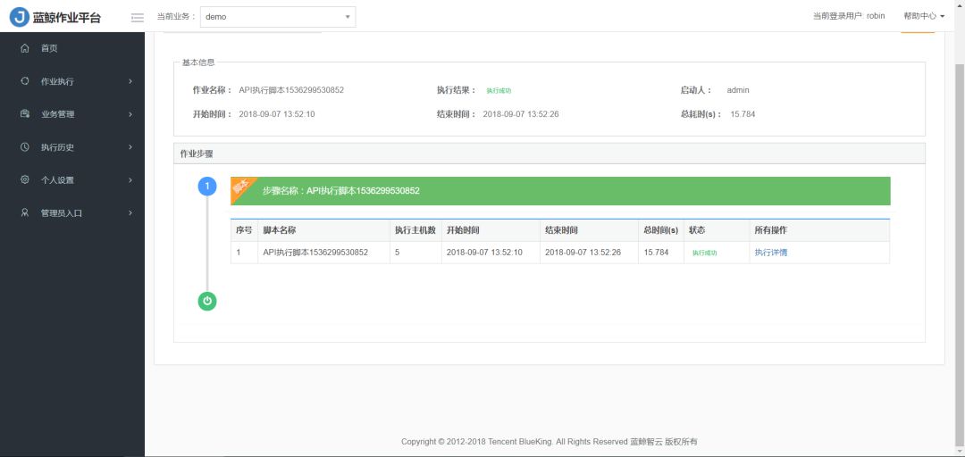The image size is (965, 457).
Task: Click the 作业执行 refresh-circle sidebar icon
Action: click(x=25, y=81)
